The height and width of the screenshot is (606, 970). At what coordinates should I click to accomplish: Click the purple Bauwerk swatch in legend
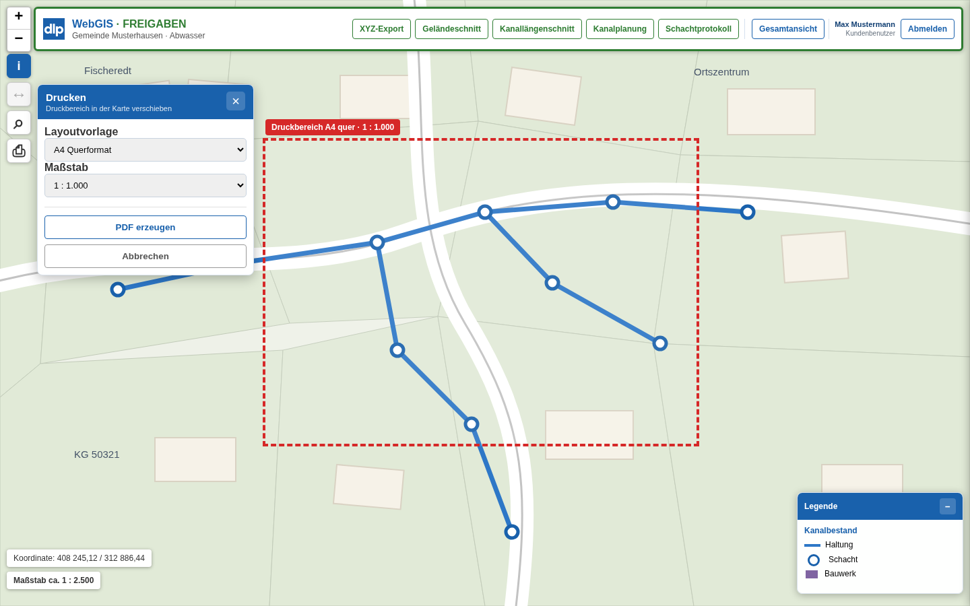[x=812, y=574]
